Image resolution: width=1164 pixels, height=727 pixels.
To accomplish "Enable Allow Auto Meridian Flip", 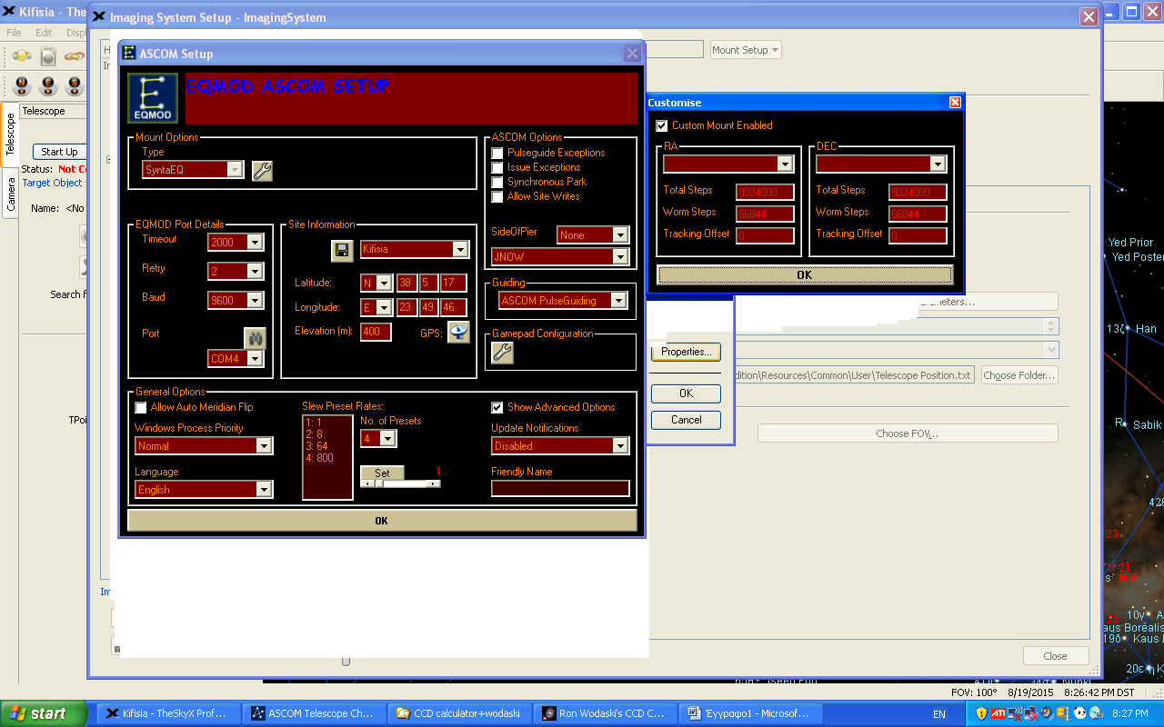I will (141, 408).
